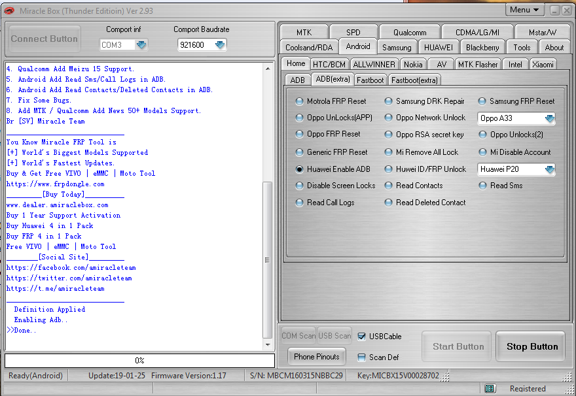The width and height of the screenshot is (576, 396).
Task: Choose Oppo RSA secret key option
Action: coord(424,135)
